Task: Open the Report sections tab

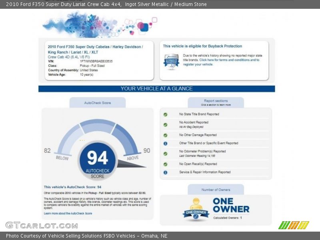Action: point(216,102)
